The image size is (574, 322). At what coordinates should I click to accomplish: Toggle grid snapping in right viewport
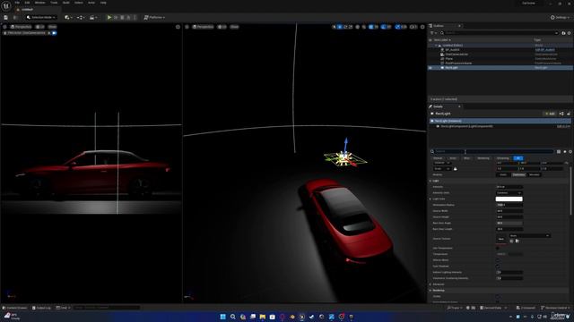[370, 27]
